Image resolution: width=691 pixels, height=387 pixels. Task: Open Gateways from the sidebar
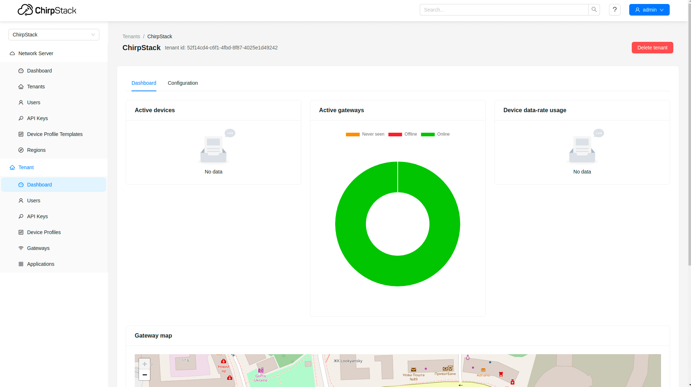click(x=38, y=248)
